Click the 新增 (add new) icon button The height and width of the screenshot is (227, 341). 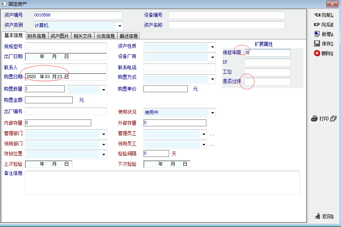pos(317,34)
